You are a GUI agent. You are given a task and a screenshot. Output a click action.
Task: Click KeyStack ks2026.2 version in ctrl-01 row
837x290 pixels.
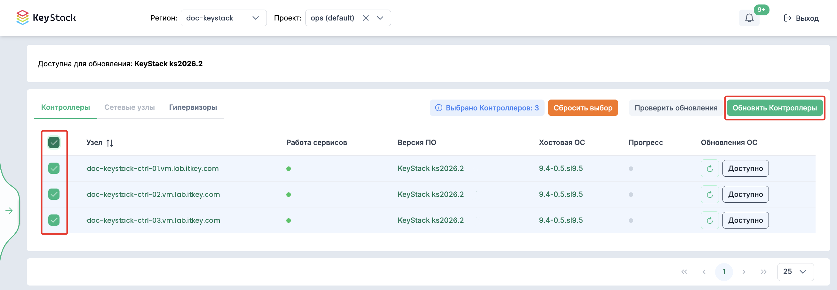tap(431, 168)
